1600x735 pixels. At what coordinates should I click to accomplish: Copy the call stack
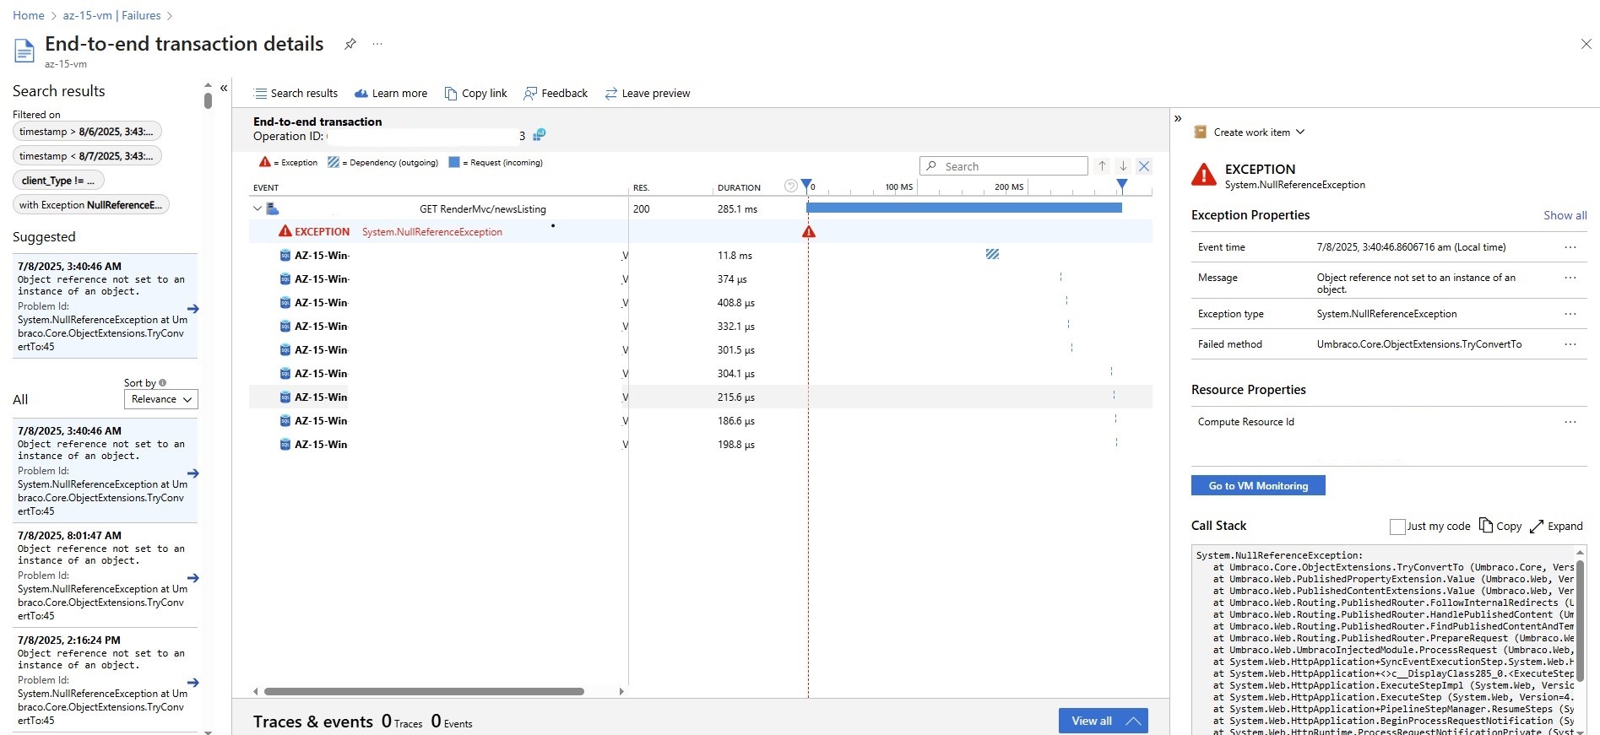[x=1500, y=526]
